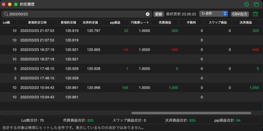
Task: Toggle the green table layout icon
Action: point(255,14)
